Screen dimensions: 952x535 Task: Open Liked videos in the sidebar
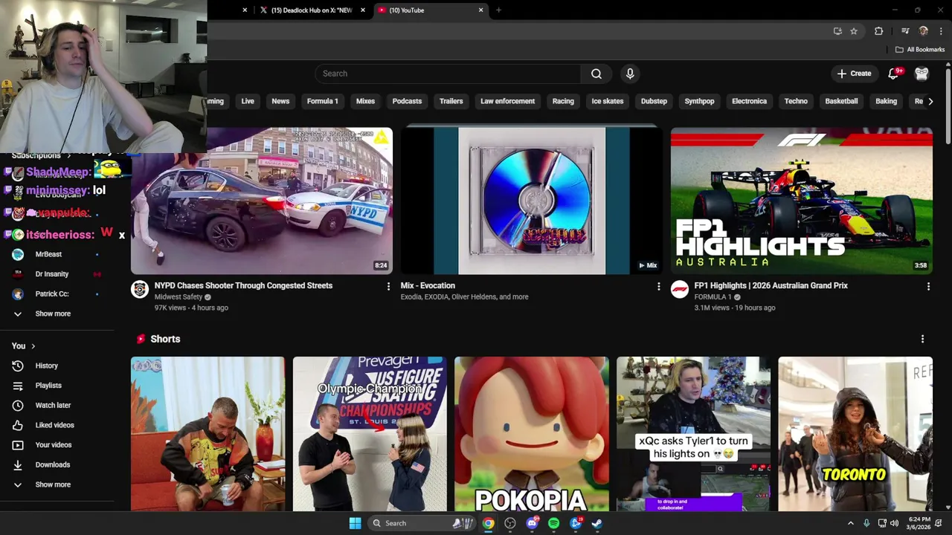click(x=54, y=425)
